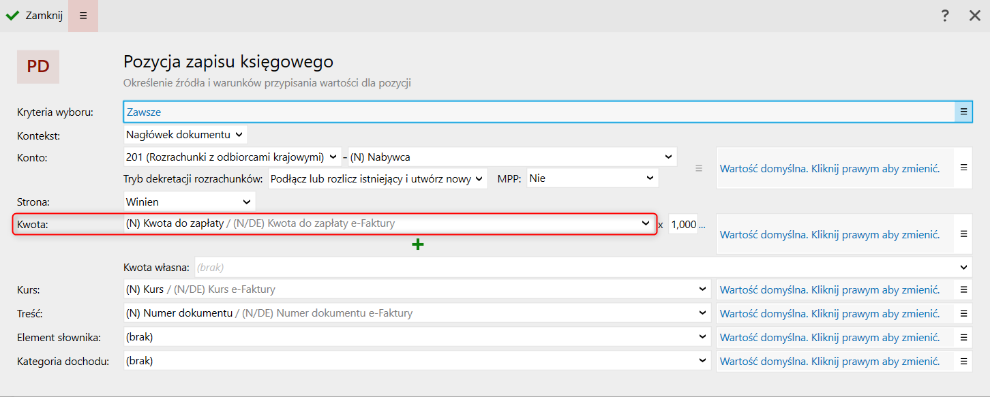990x397 pixels.
Task: Open the Tryb dekretacji rozrachunków dropdown
Action: (x=378, y=178)
